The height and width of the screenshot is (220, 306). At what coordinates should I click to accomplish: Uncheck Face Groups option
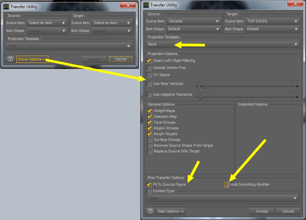[150, 122]
